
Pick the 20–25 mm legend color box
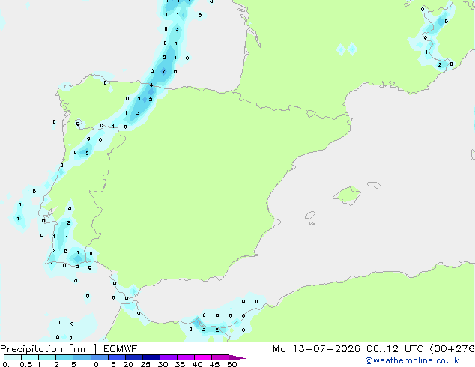(133, 357)
